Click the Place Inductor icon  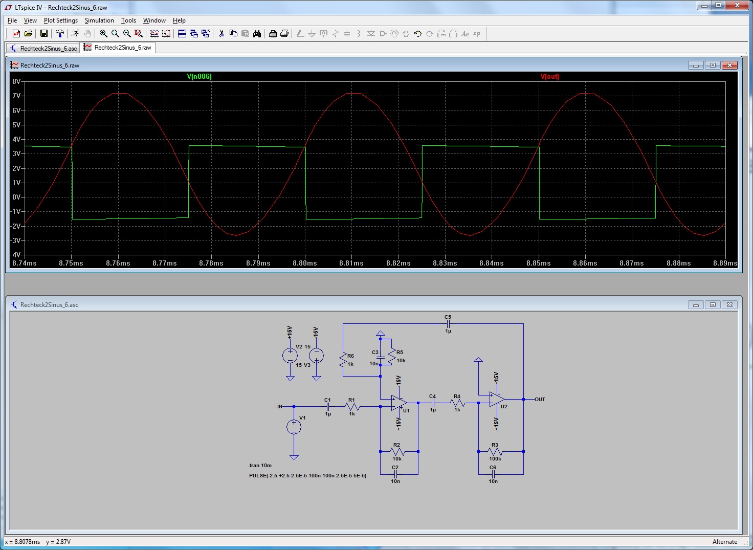pos(359,34)
